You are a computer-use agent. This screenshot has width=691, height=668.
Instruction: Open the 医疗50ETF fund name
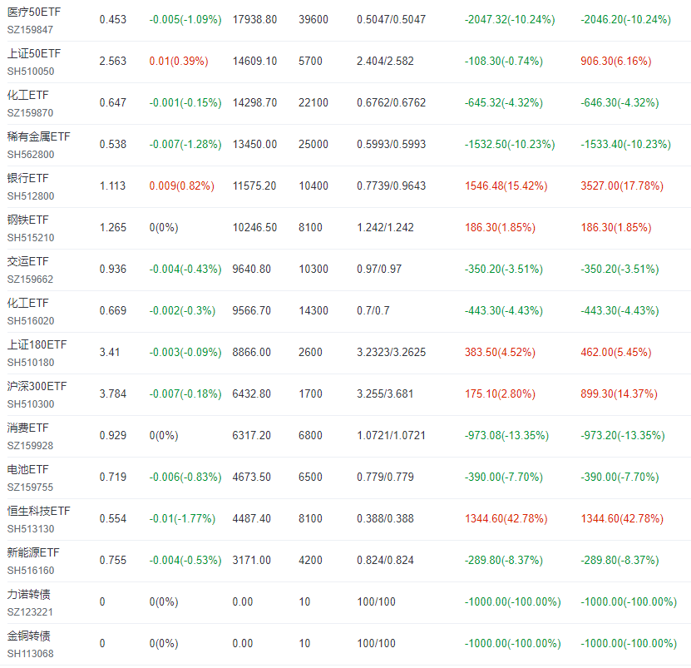(34, 12)
